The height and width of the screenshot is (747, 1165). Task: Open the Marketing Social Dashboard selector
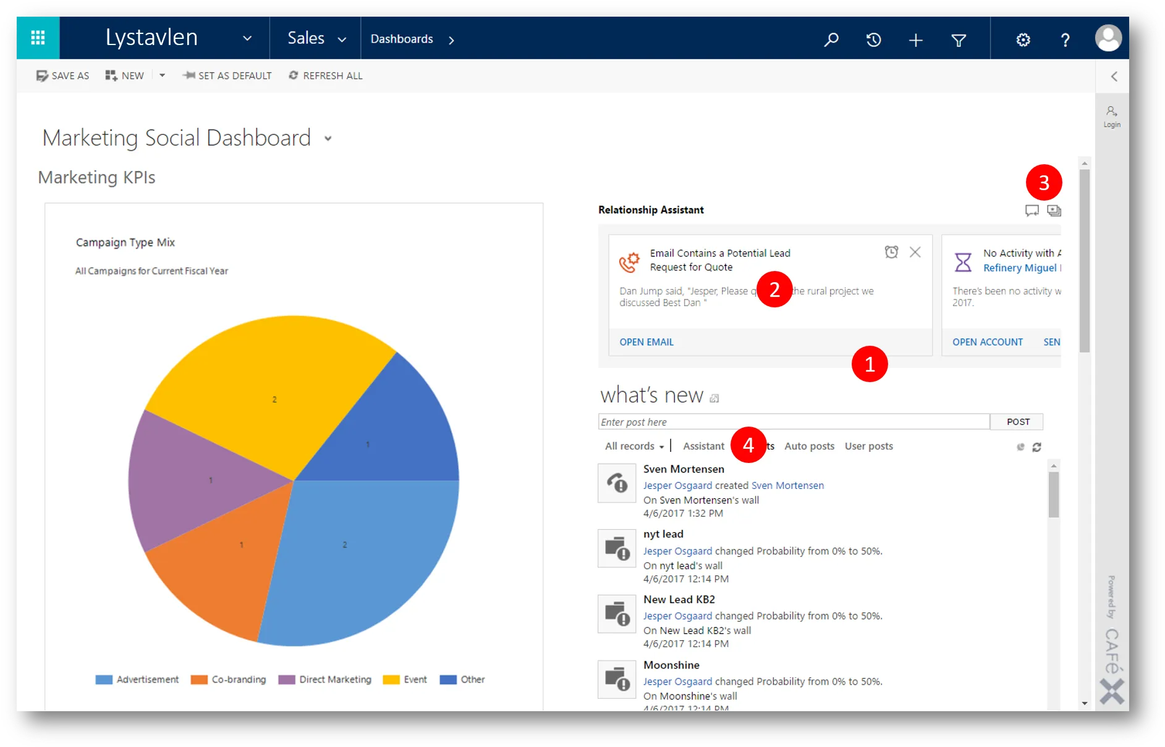328,138
